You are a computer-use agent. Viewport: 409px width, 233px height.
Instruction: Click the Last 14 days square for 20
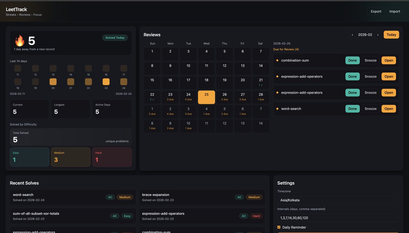(53, 82)
